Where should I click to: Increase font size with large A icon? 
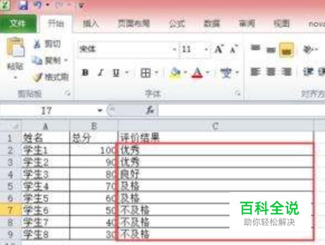tap(219, 49)
